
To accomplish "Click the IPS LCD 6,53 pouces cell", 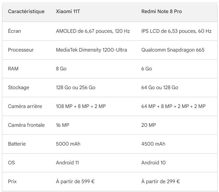I will [176, 31].
